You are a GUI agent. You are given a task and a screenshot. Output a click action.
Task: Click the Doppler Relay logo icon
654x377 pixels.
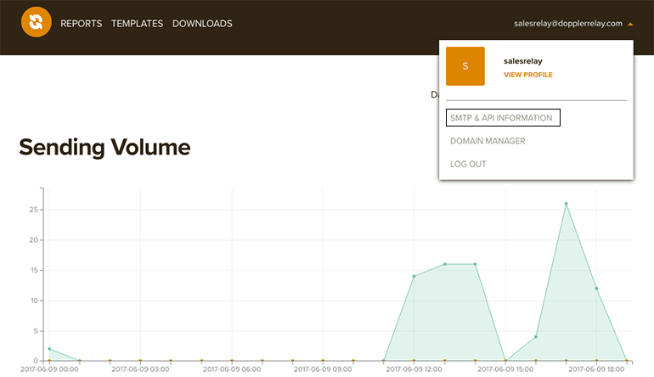pos(36,23)
